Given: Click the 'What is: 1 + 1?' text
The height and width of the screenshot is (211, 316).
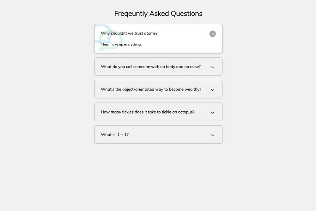Looking at the screenshot, I should pyautogui.click(x=115, y=134).
